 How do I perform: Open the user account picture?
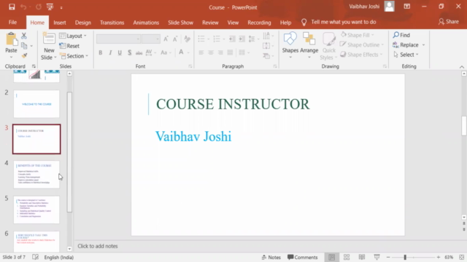389,7
